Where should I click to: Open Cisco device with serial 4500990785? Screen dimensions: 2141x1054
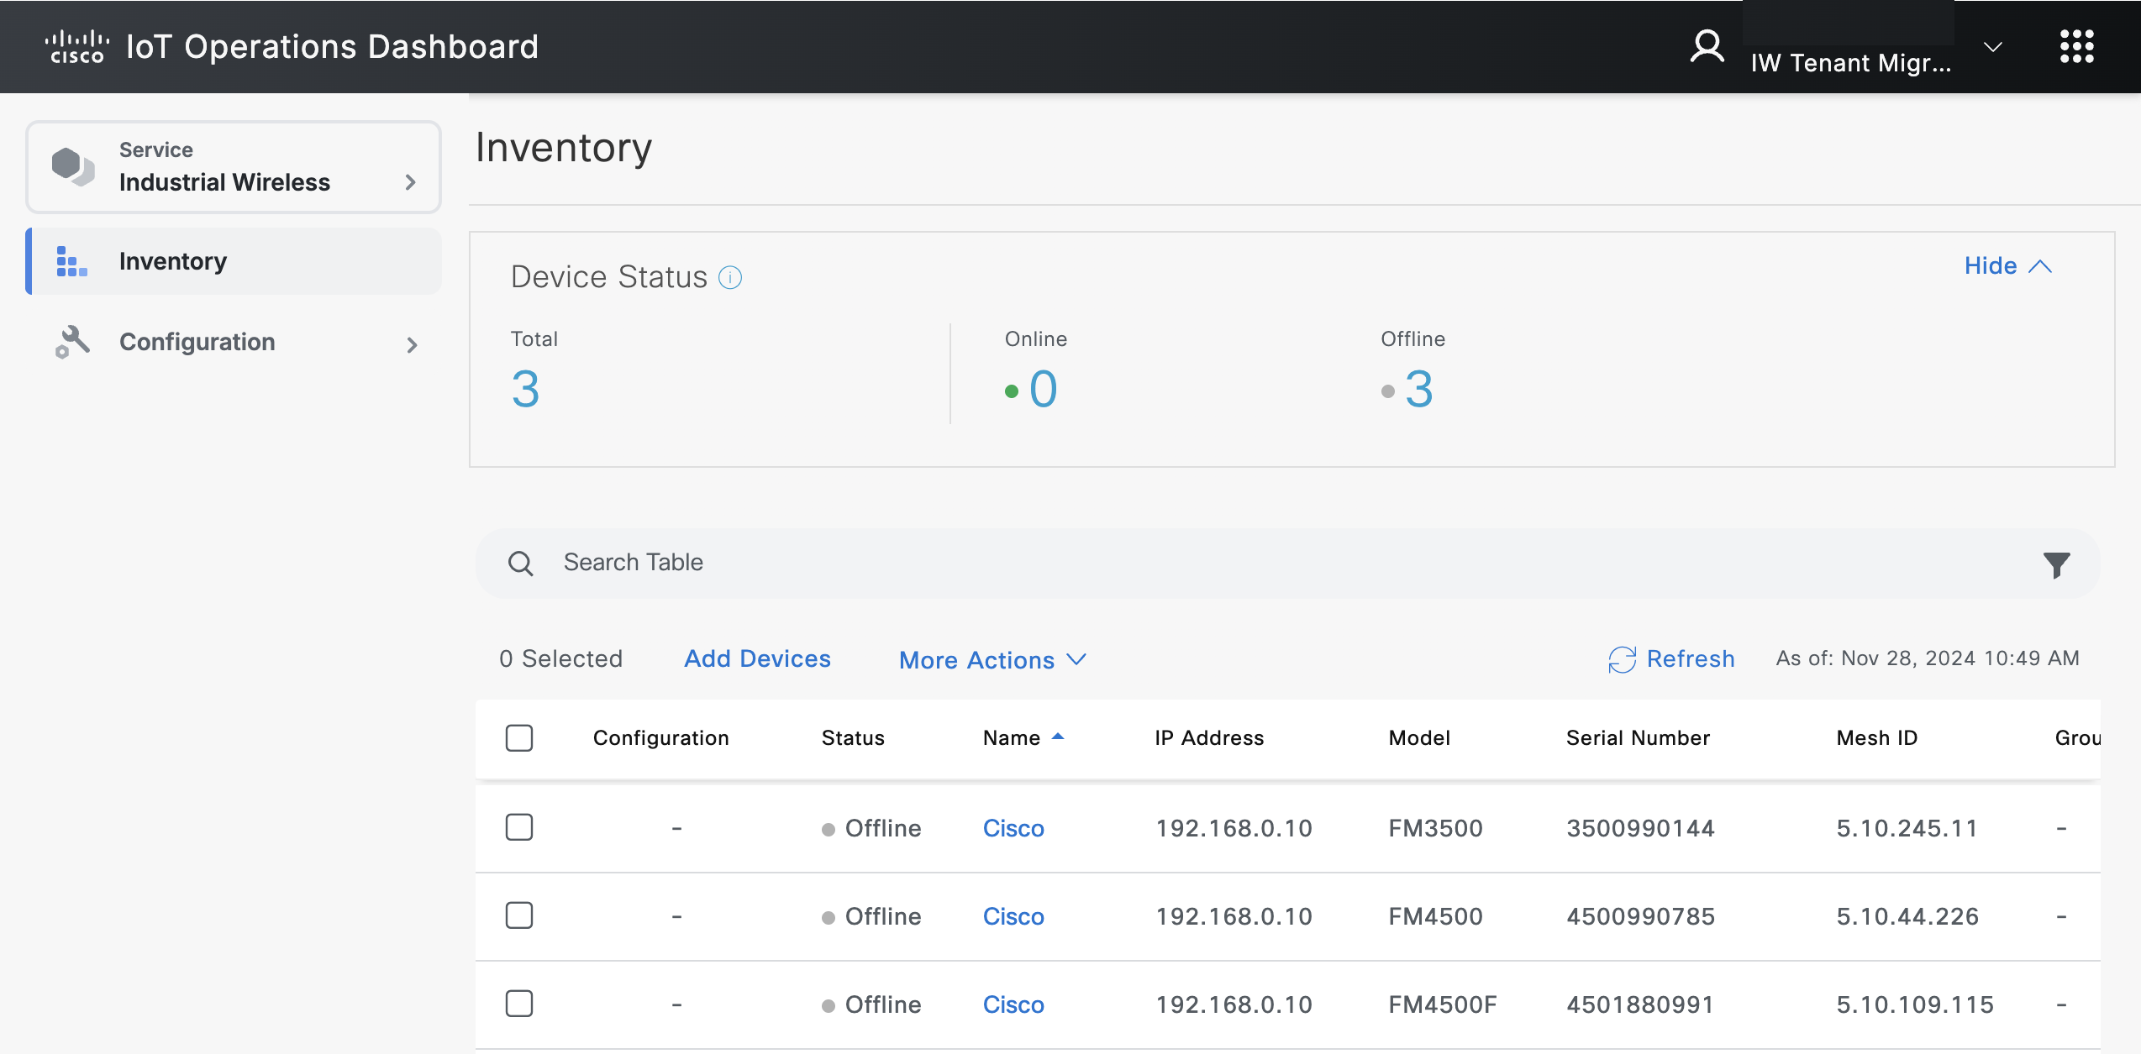tap(1013, 917)
